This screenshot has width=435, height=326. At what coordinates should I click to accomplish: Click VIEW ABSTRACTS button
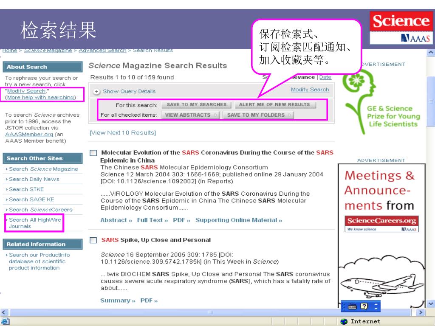[190, 115]
